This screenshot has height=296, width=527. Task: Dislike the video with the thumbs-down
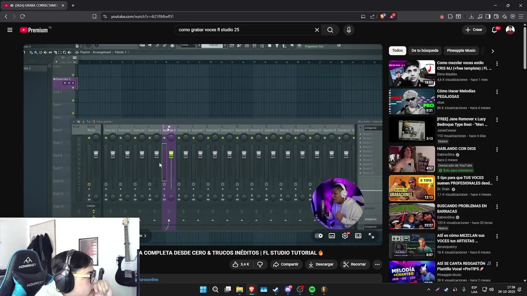[260, 264]
